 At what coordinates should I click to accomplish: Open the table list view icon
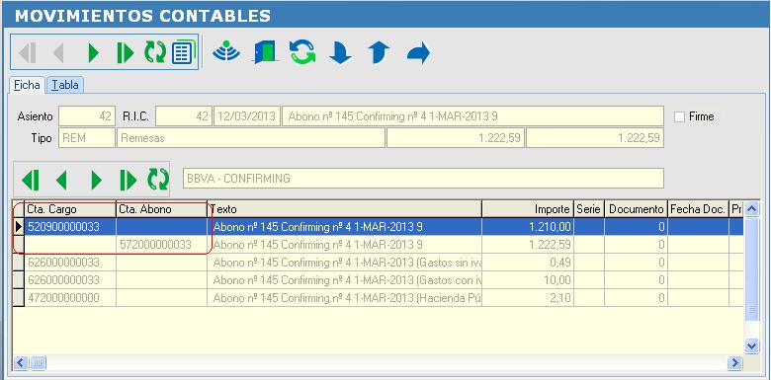pos(184,52)
